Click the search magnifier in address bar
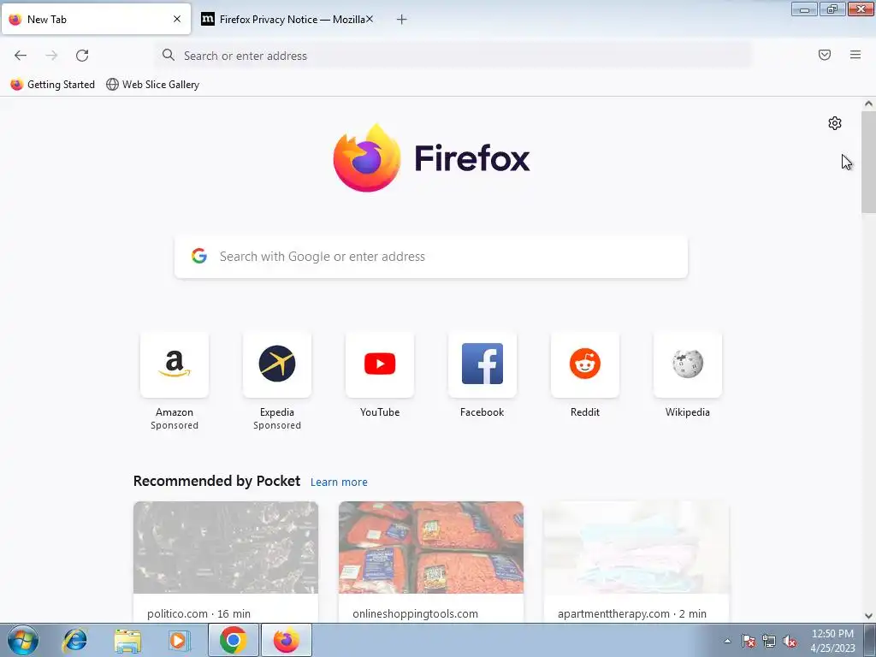876x657 pixels. click(169, 55)
